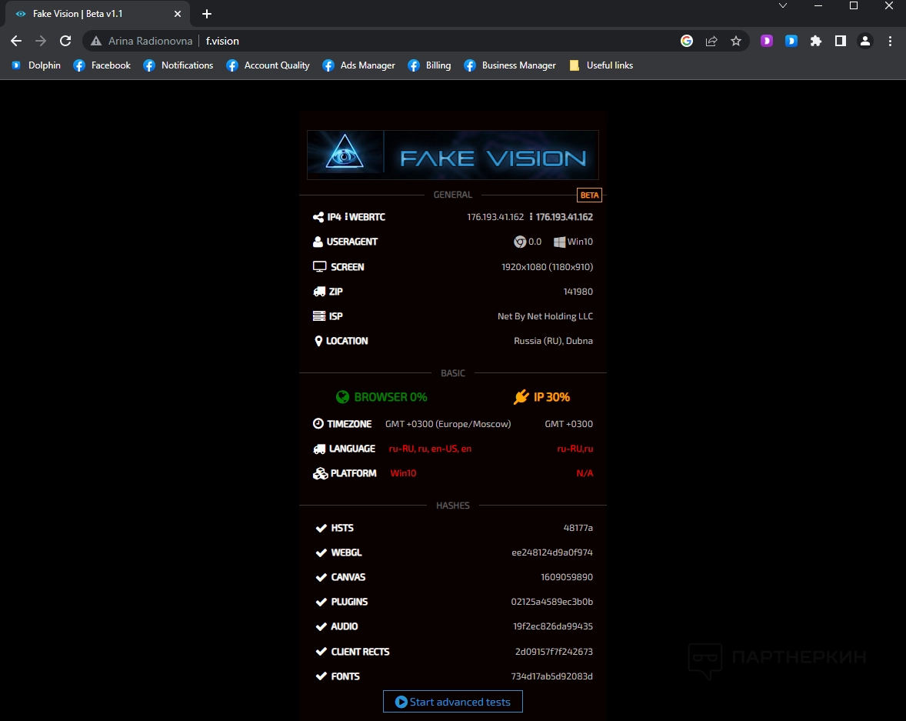Close the Fake Vision tab
The image size is (906, 721).
point(178,14)
